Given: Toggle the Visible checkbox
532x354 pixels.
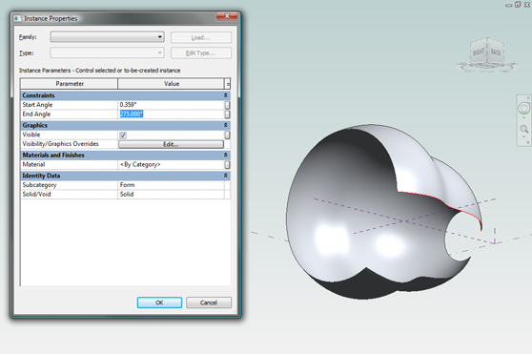Looking at the screenshot, I should 123,135.
